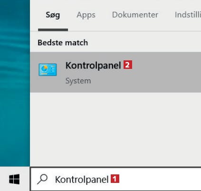Switch to the Apps tab
This screenshot has width=201, height=191.
point(86,15)
